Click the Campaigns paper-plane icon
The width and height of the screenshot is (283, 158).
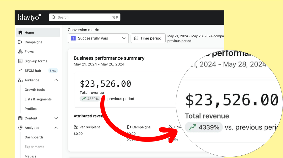pos(20,42)
